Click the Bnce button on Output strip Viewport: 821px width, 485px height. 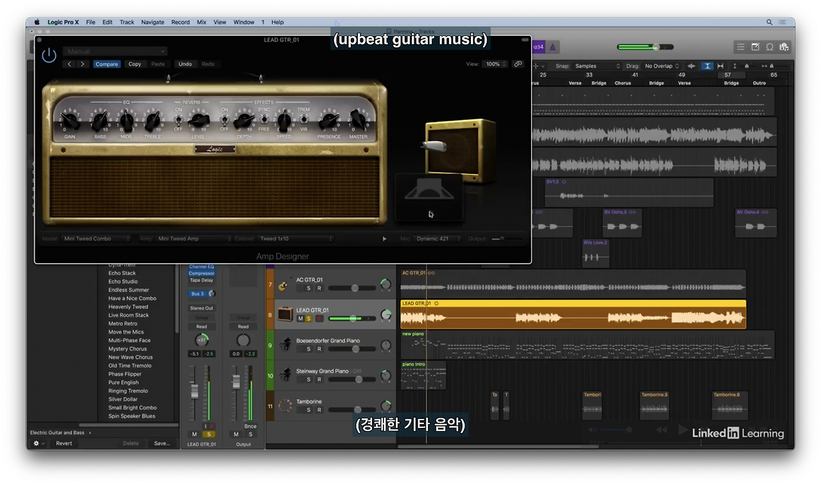coord(250,426)
